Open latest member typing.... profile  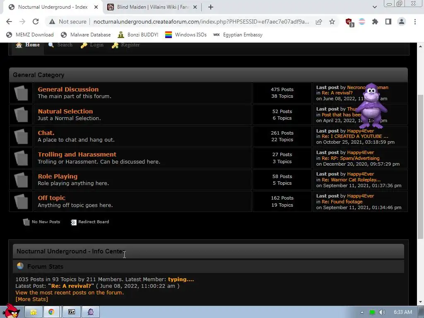tap(181, 279)
